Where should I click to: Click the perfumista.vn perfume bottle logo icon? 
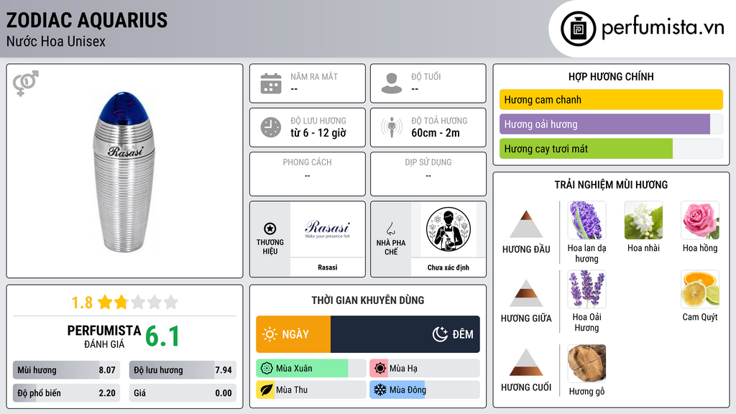coord(578,29)
